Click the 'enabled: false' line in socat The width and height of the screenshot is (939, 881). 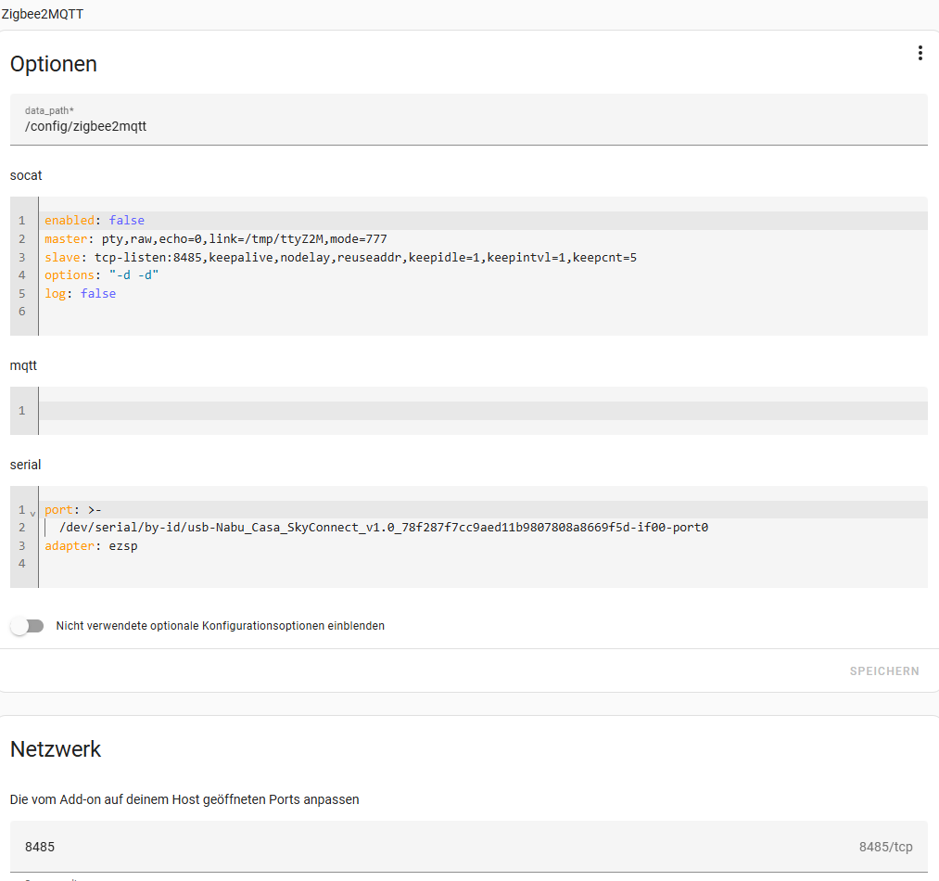pyautogui.click(x=95, y=221)
